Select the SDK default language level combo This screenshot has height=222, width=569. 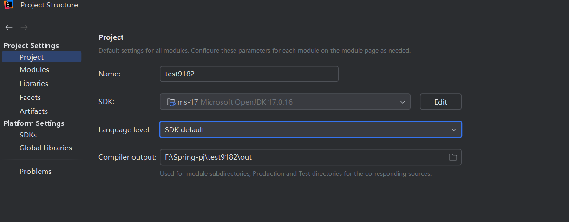pyautogui.click(x=310, y=129)
